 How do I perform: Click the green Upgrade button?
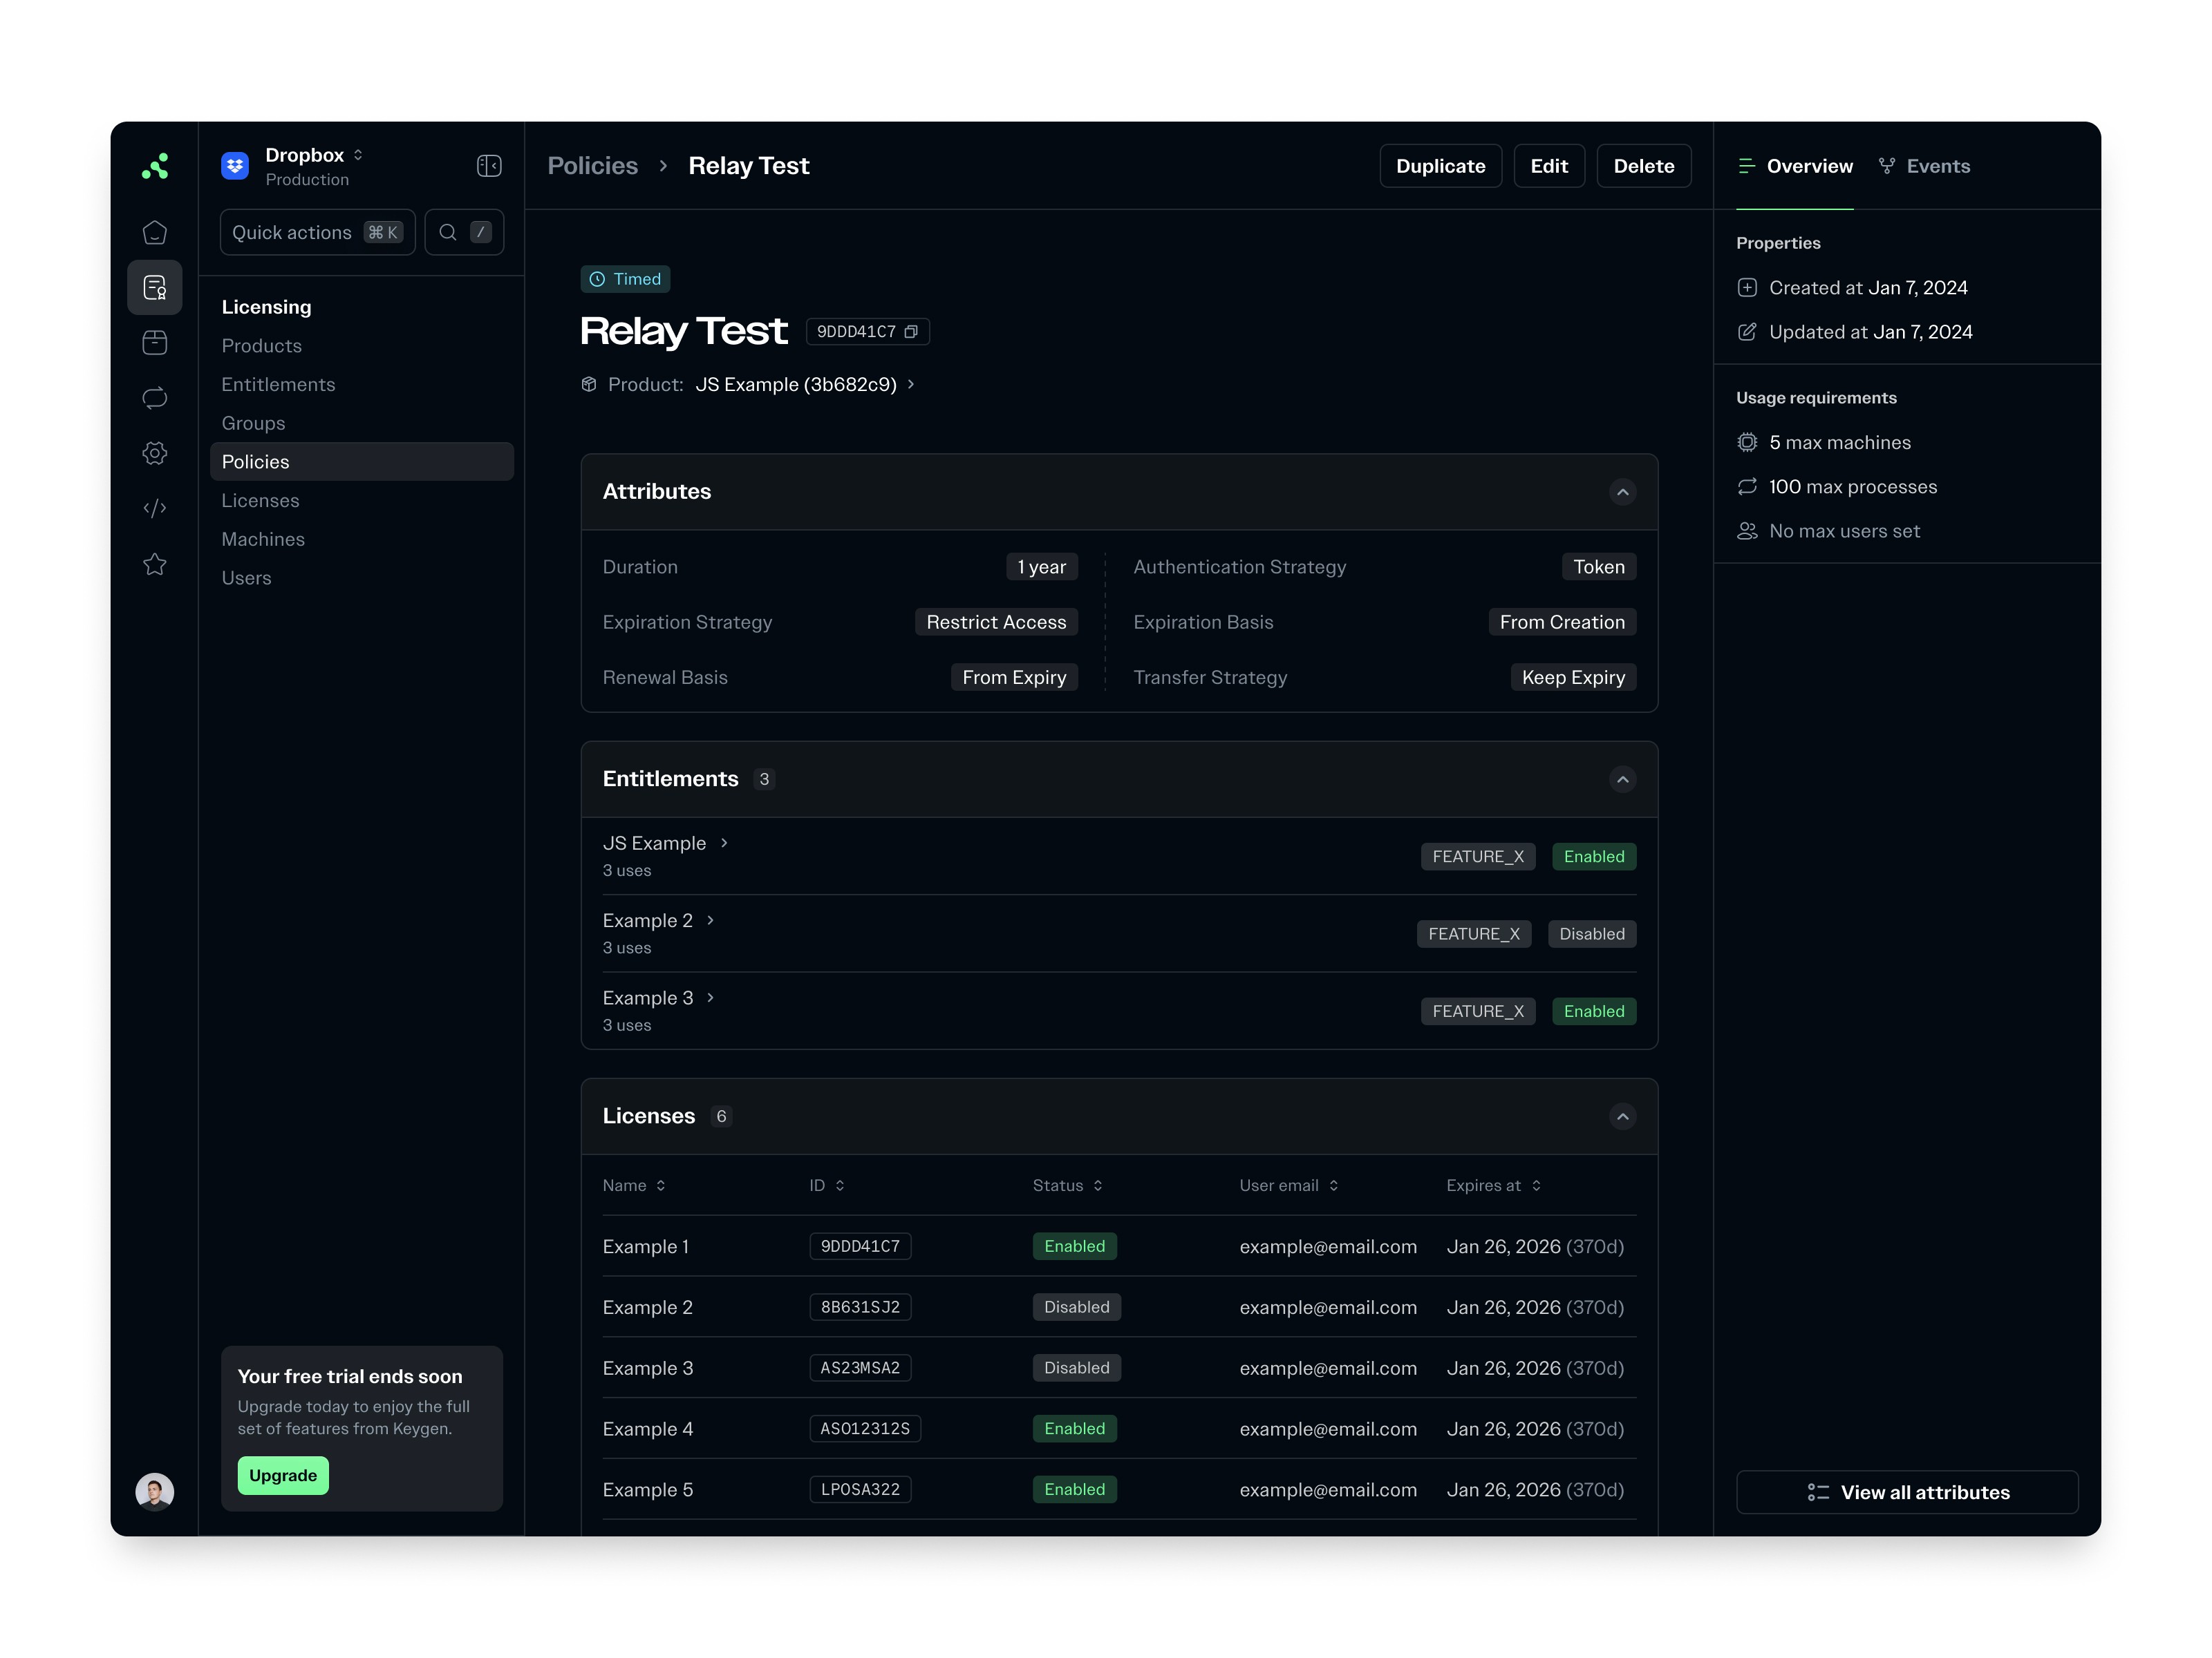[x=283, y=1475]
